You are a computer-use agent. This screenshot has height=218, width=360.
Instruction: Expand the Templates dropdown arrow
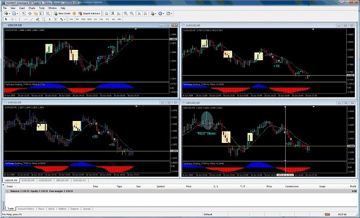tap(172, 14)
